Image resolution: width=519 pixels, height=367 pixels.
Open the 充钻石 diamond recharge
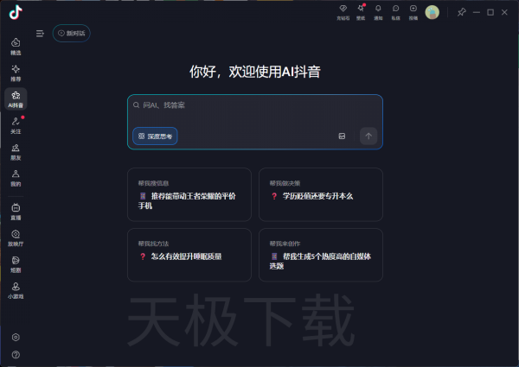[x=343, y=11]
